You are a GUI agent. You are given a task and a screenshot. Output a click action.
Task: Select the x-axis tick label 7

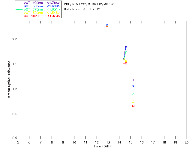click(x=40, y=142)
